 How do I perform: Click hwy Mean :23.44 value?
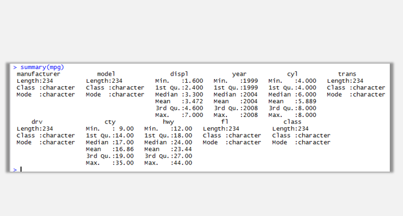(x=168, y=149)
